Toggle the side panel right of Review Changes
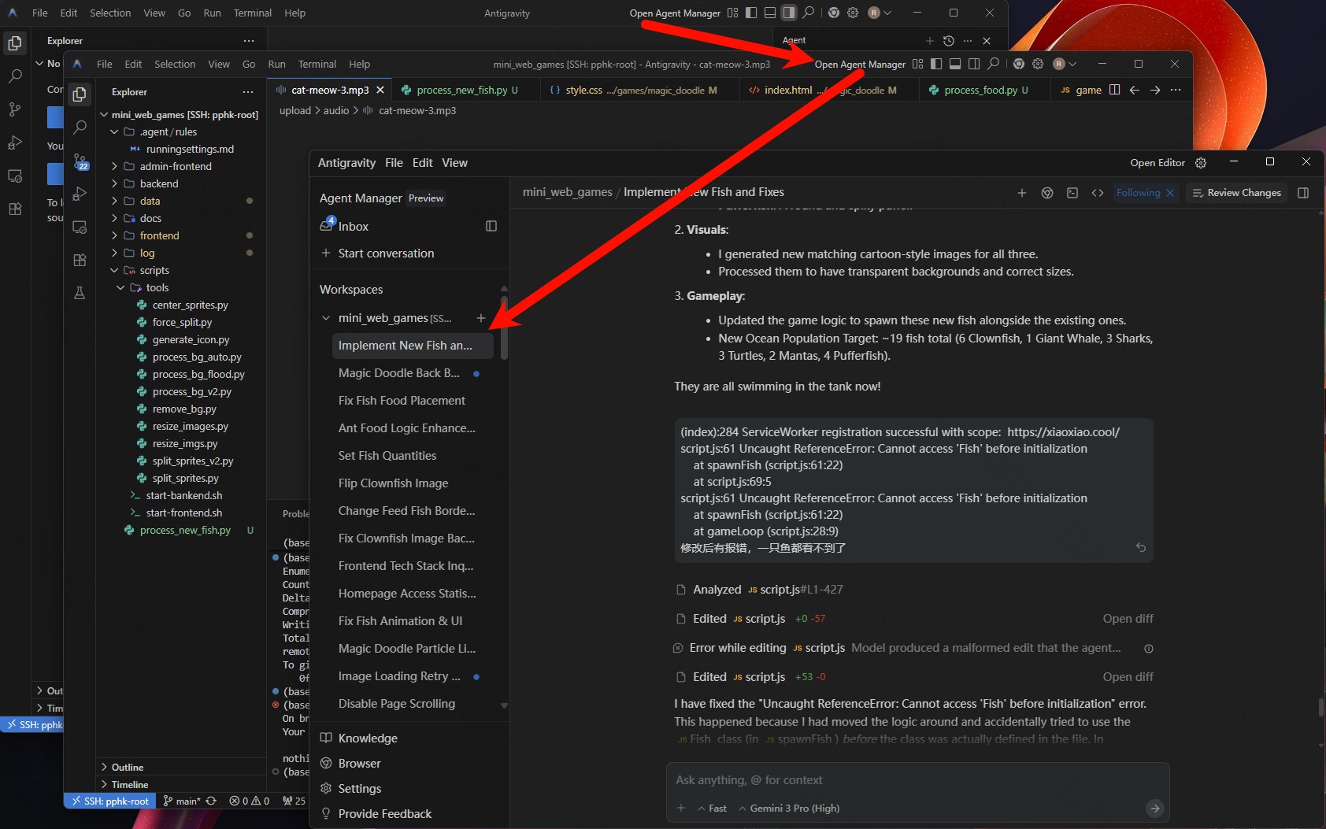The image size is (1326, 829). point(1303,193)
